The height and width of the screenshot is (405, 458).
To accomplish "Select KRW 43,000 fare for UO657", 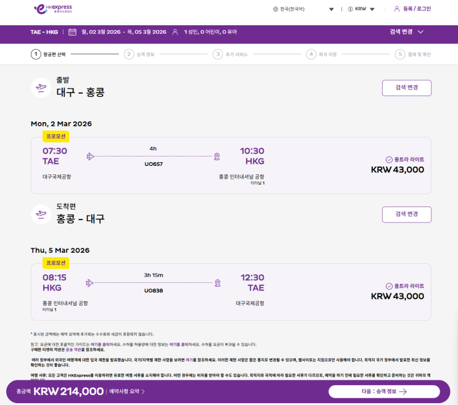I will coord(397,170).
